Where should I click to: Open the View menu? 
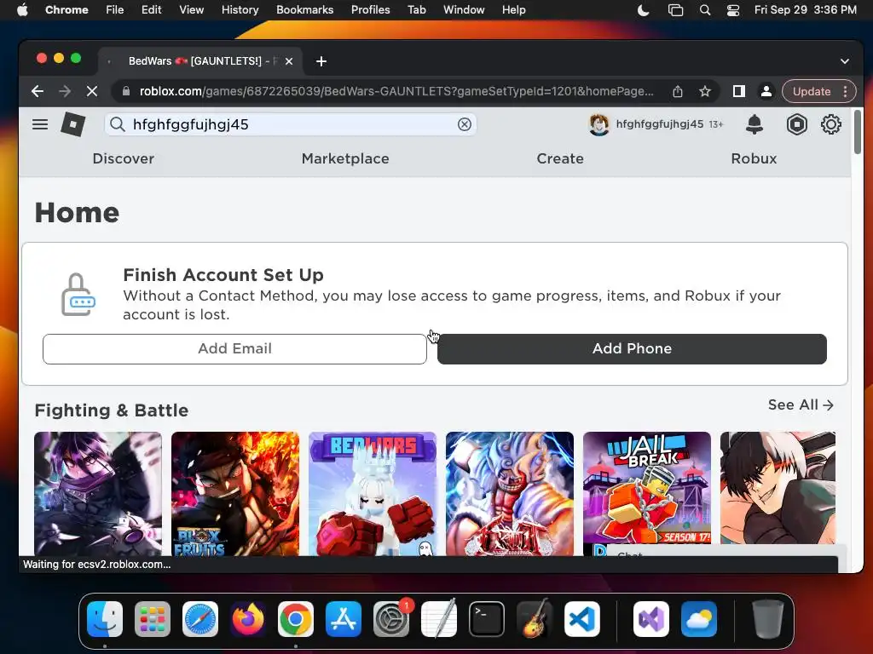tap(191, 10)
